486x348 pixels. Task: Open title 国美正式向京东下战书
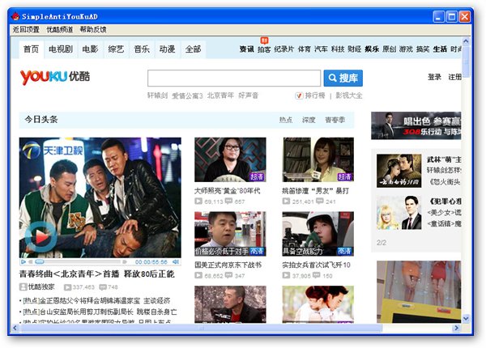tap(228, 265)
